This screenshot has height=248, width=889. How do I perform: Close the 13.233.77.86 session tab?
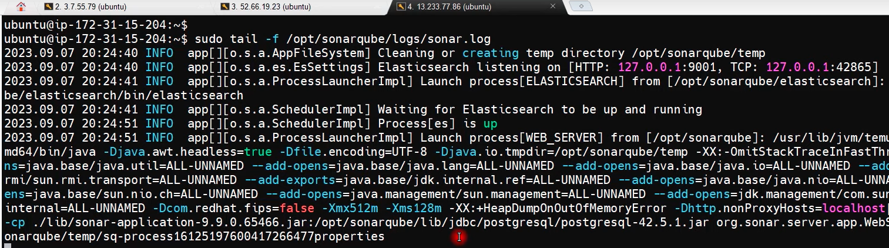pos(553,6)
